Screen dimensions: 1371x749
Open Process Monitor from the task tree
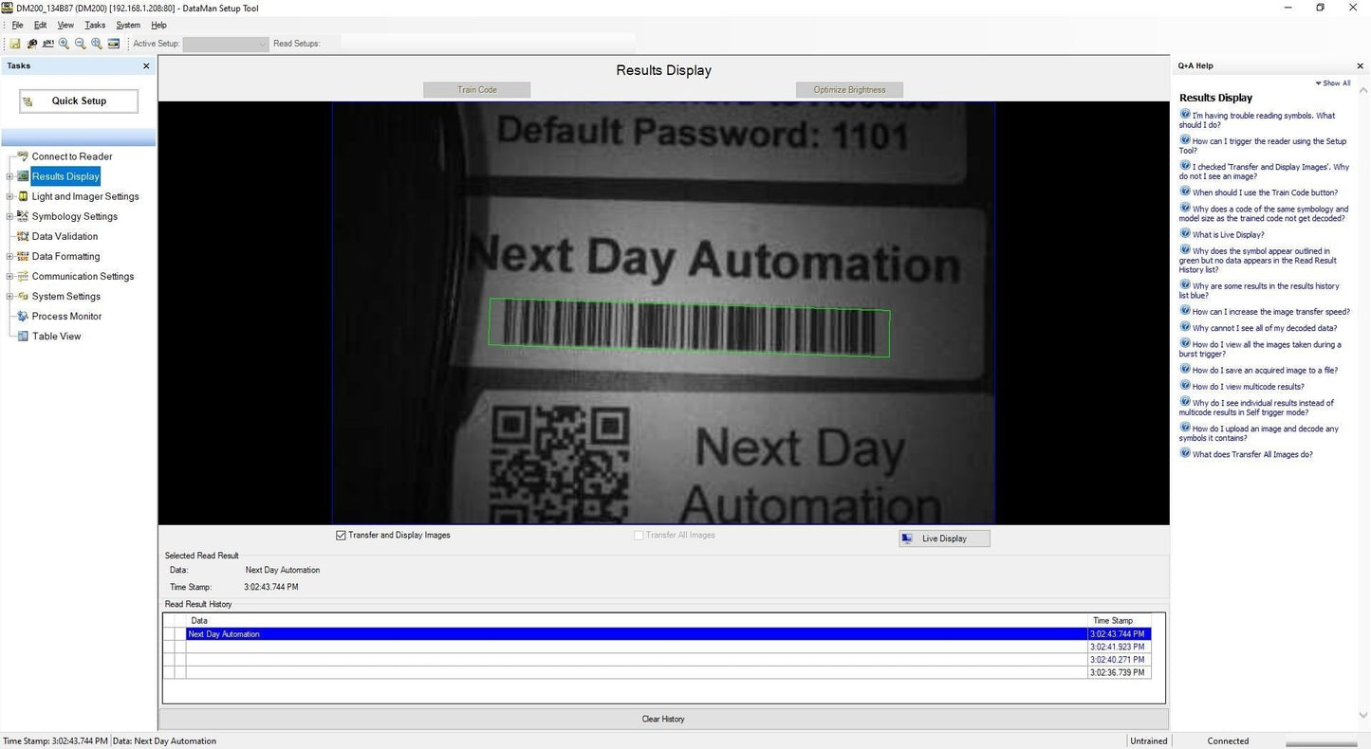66,317
